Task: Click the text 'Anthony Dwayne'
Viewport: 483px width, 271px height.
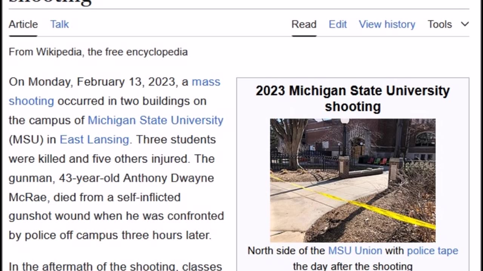Action: [168, 178]
